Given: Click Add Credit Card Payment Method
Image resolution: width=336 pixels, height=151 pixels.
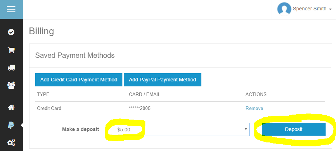Looking at the screenshot, I should click(x=79, y=80).
